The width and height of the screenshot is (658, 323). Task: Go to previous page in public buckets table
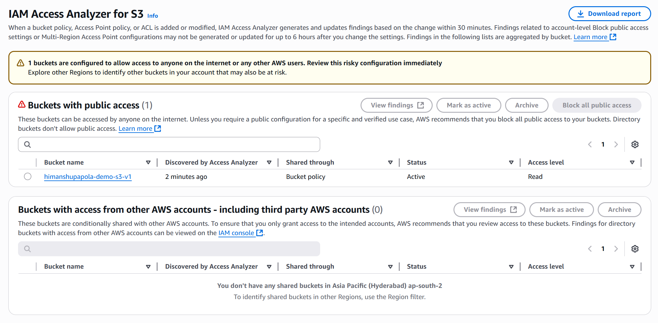coord(590,144)
